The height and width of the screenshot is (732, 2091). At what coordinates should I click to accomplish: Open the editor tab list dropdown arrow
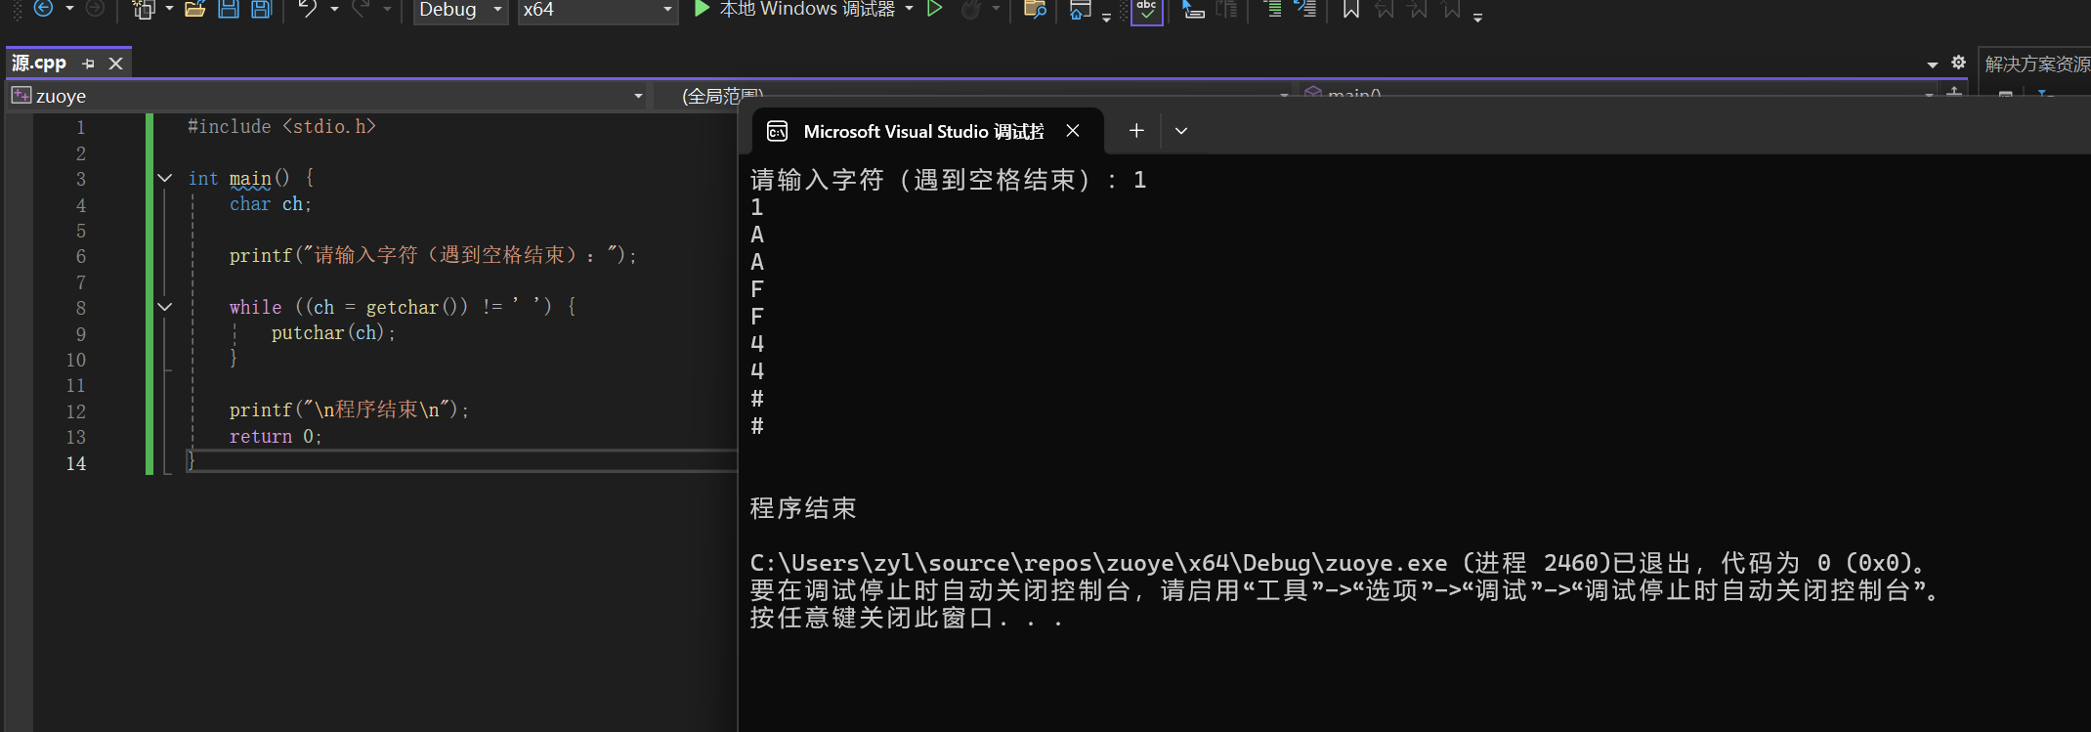pos(1932,65)
